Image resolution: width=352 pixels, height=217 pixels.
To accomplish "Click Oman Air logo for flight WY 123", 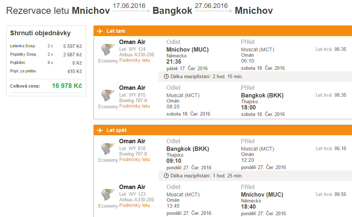I will pyautogui.click(x=108, y=194).
